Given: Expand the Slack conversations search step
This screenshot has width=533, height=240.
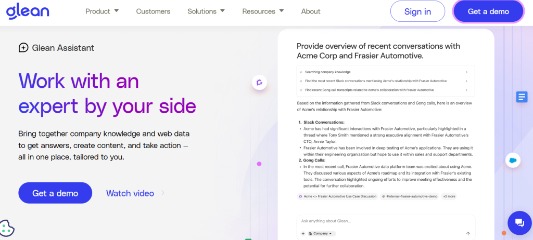Looking at the screenshot, I should pos(386,81).
